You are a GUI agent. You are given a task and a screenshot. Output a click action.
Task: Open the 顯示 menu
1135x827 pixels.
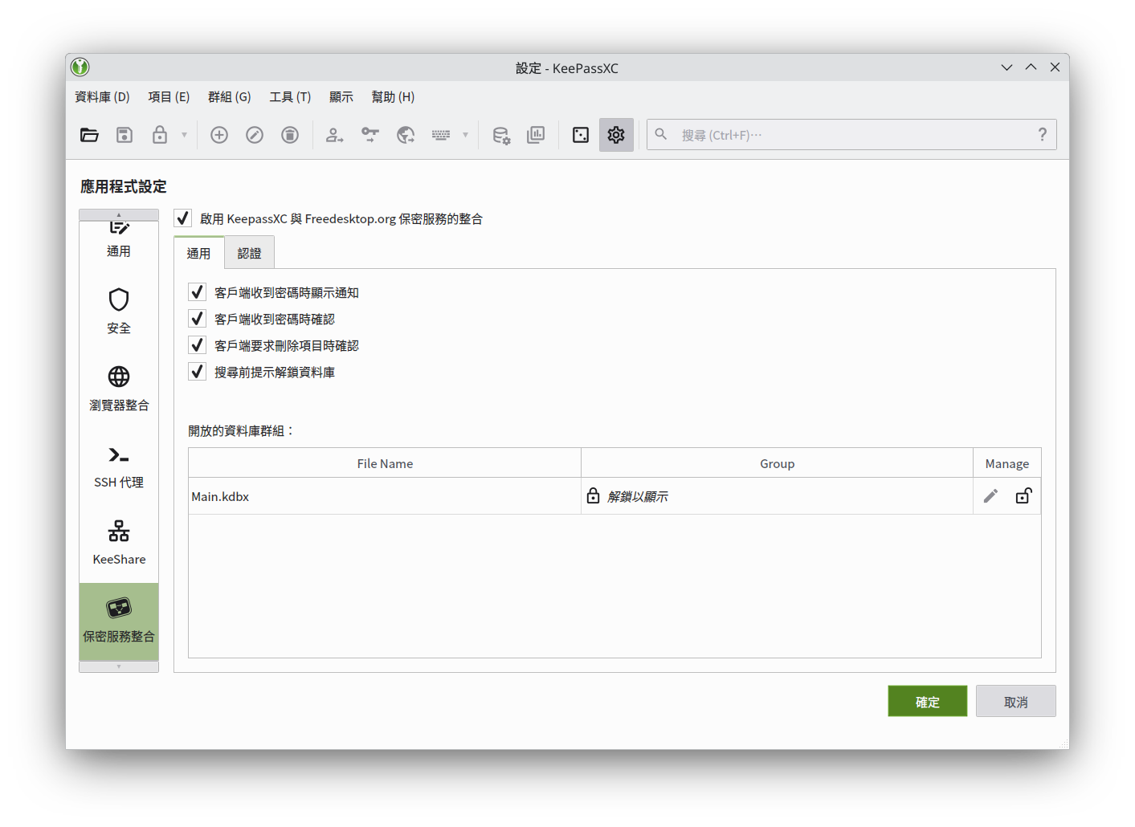341,96
